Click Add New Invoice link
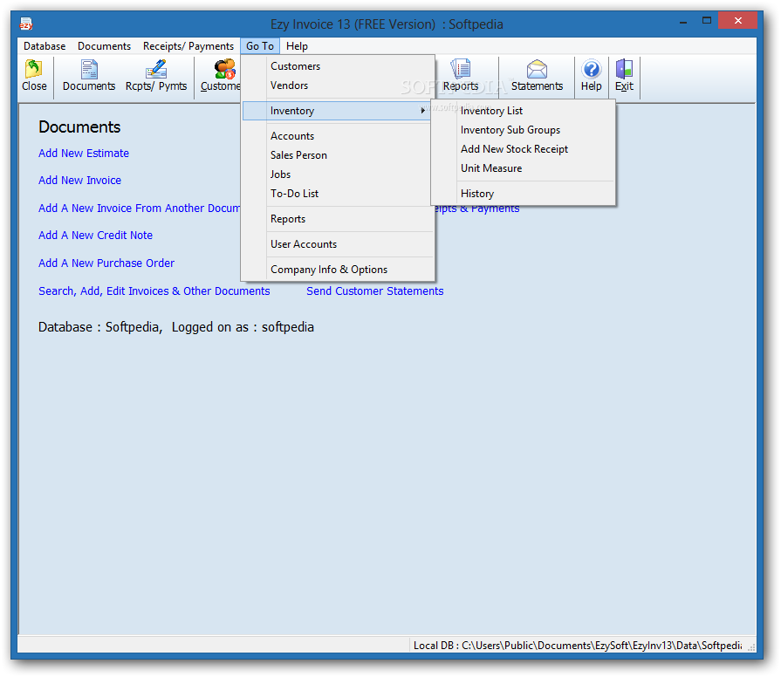This screenshot has width=781, height=677. pos(79,181)
